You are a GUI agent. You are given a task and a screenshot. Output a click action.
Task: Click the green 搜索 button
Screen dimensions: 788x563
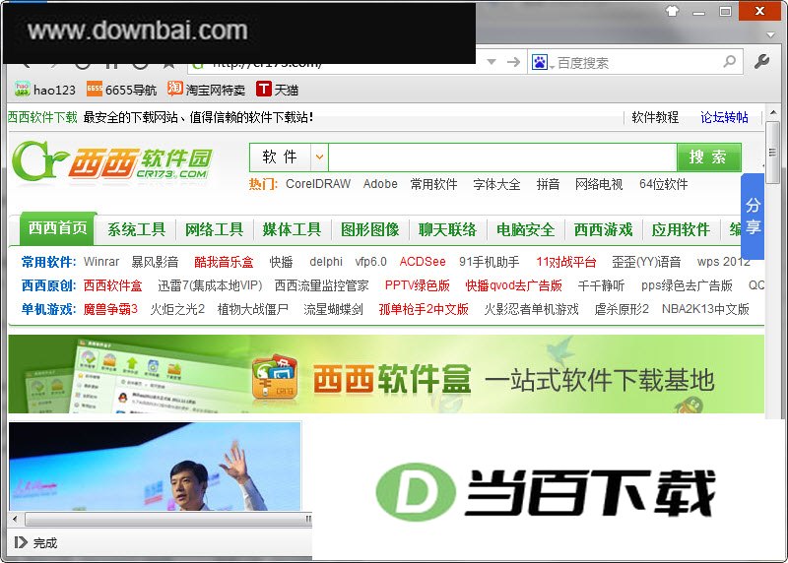point(708,157)
